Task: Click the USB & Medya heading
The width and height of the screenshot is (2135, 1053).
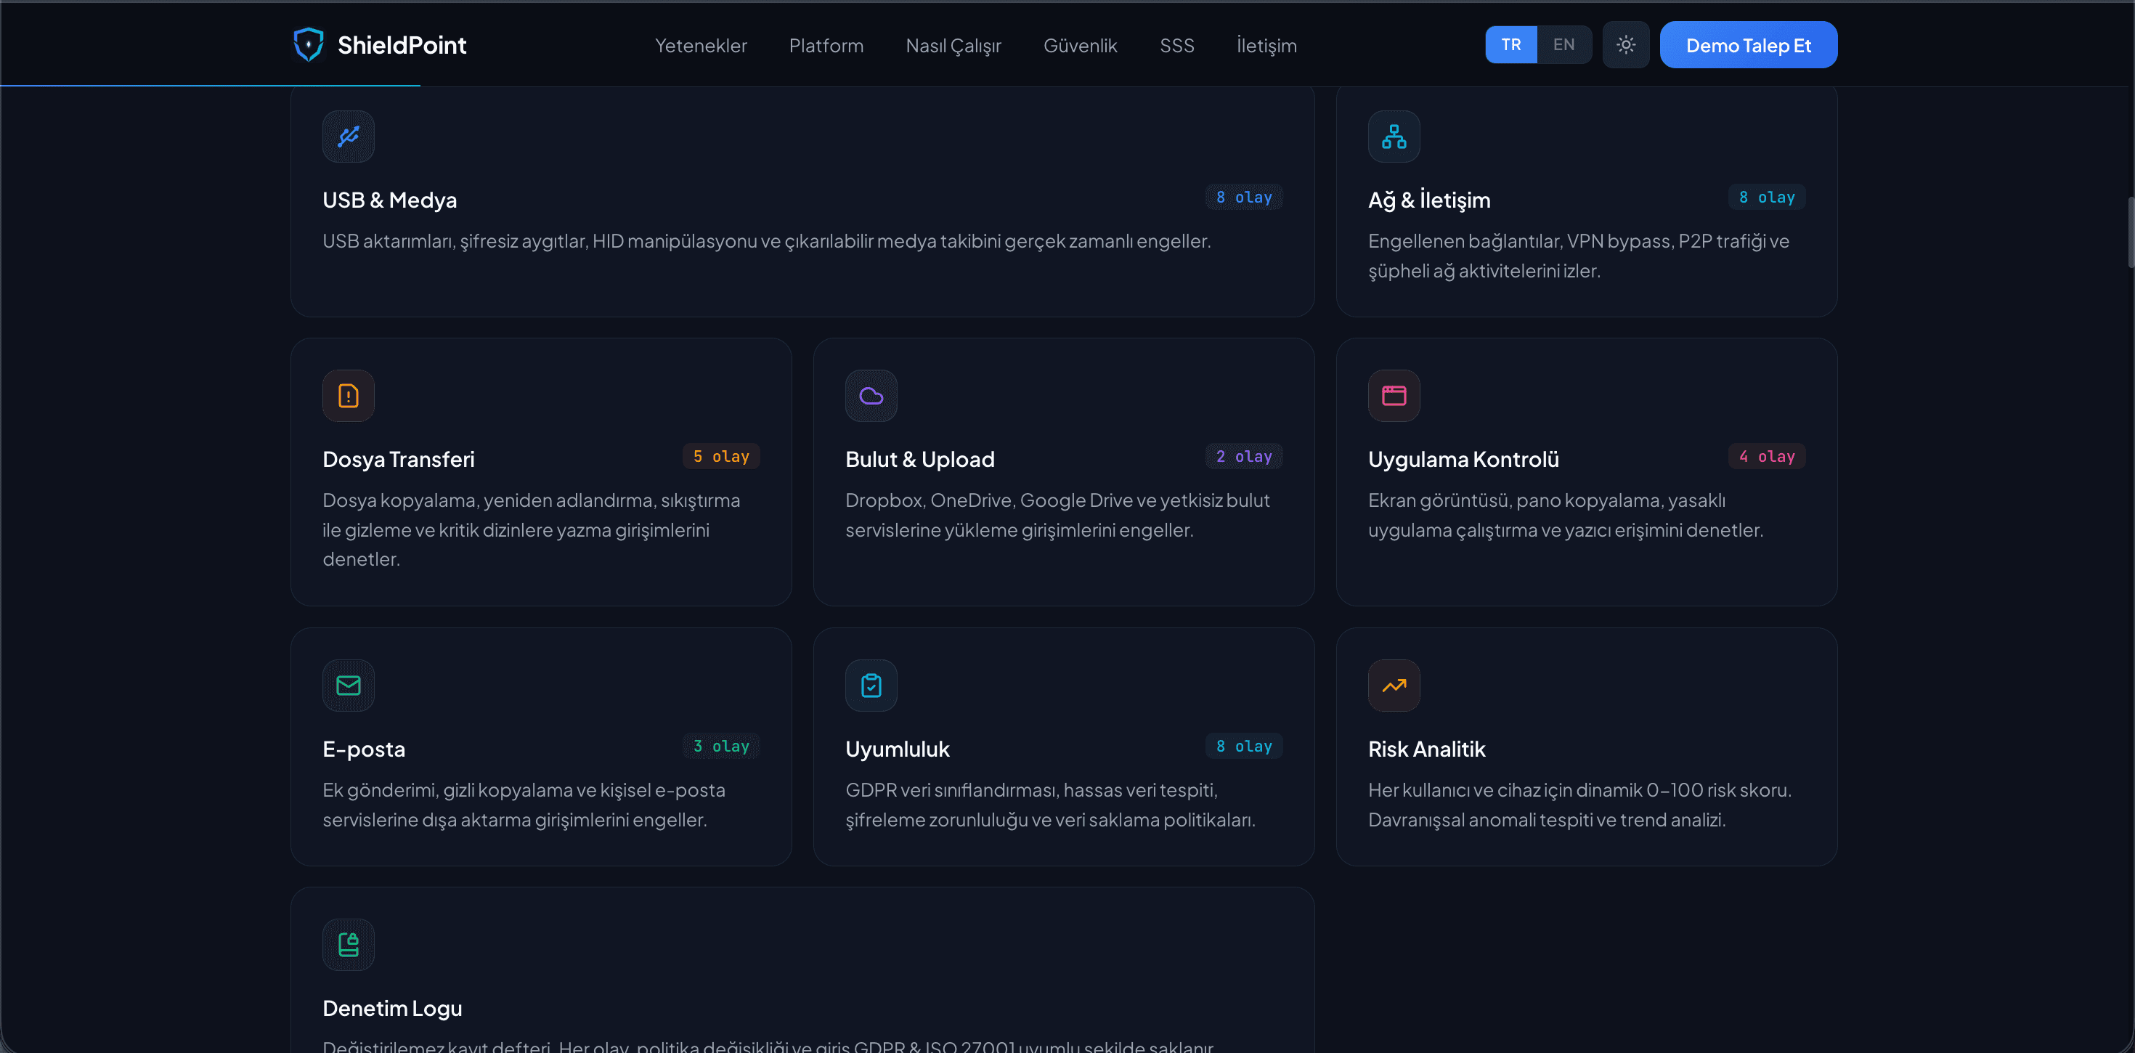Action: [389, 200]
